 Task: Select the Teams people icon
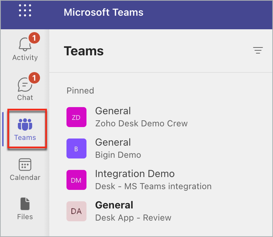tap(25, 125)
